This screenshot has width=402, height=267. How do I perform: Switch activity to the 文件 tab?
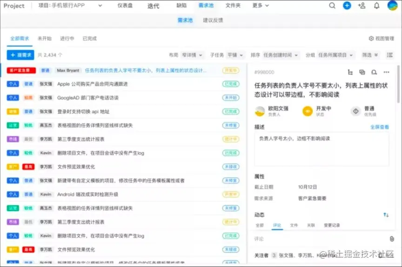[x=294, y=225]
